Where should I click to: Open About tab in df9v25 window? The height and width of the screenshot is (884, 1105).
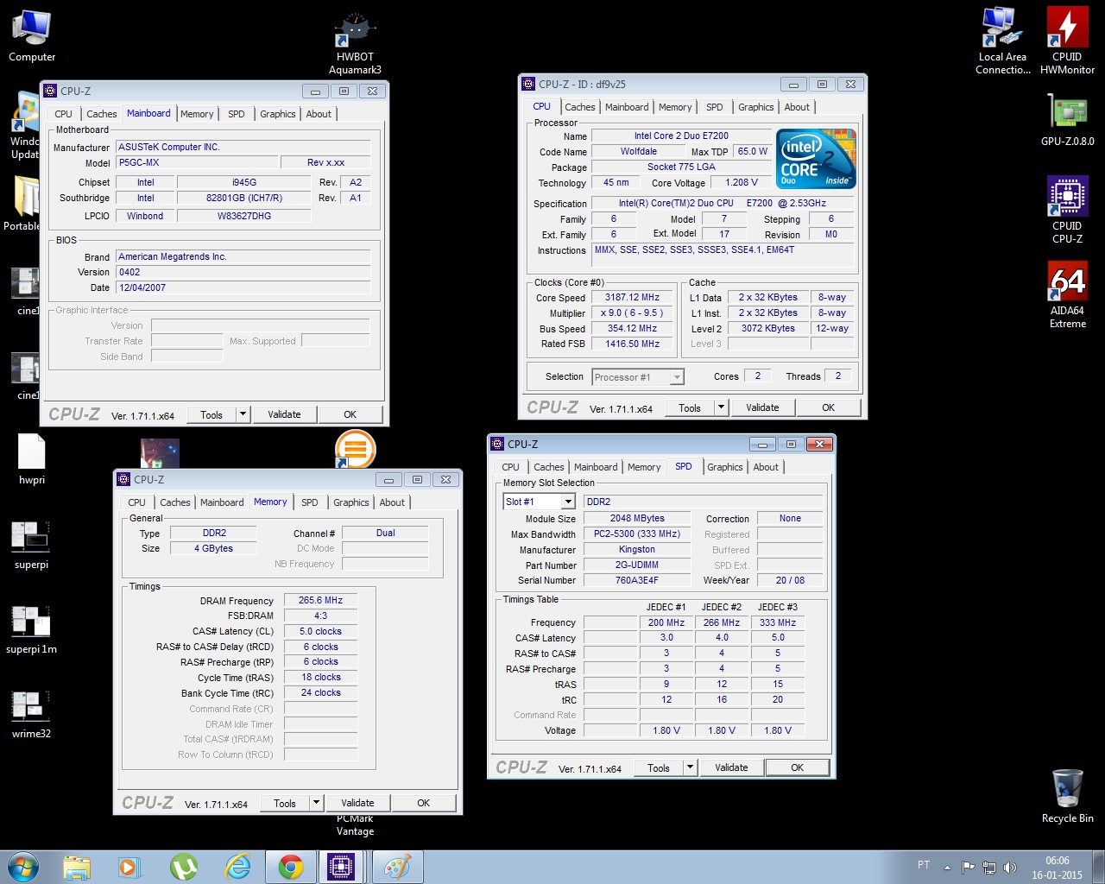coord(797,107)
